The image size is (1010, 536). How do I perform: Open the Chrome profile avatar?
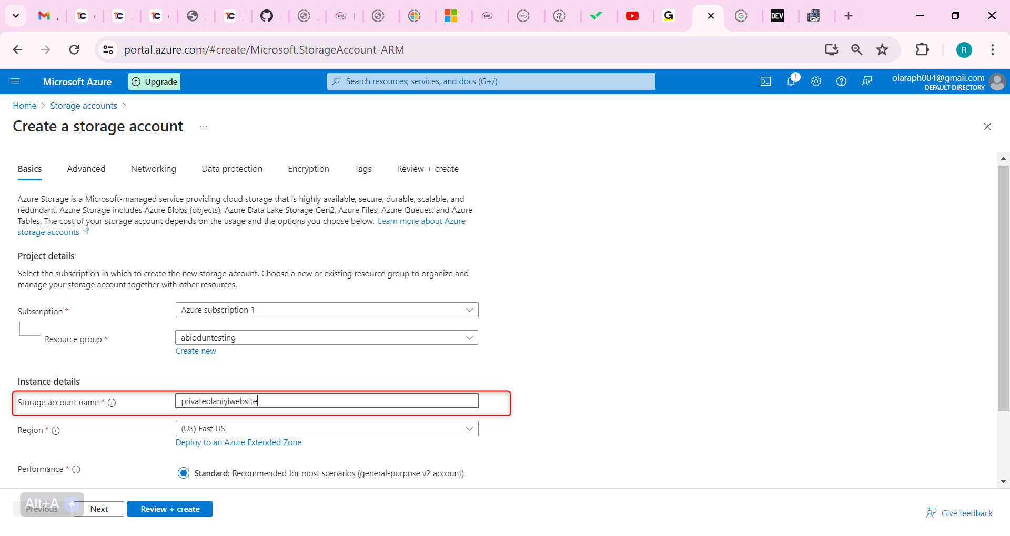point(964,49)
